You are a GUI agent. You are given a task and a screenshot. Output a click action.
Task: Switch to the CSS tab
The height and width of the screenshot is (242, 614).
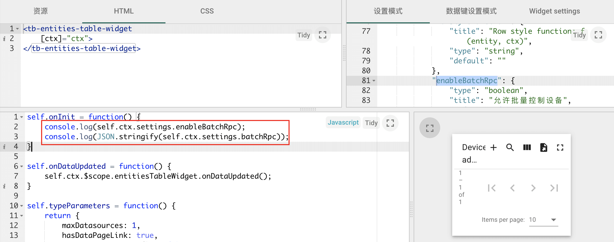[207, 11]
